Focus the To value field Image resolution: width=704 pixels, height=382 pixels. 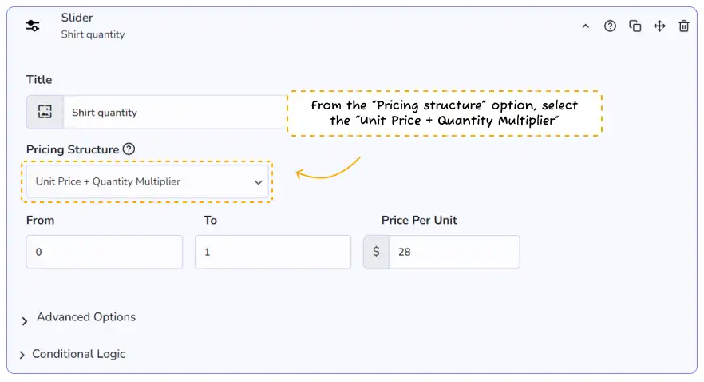pos(272,252)
